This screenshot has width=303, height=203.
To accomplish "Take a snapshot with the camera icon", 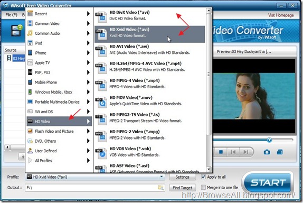I will click(267, 152).
